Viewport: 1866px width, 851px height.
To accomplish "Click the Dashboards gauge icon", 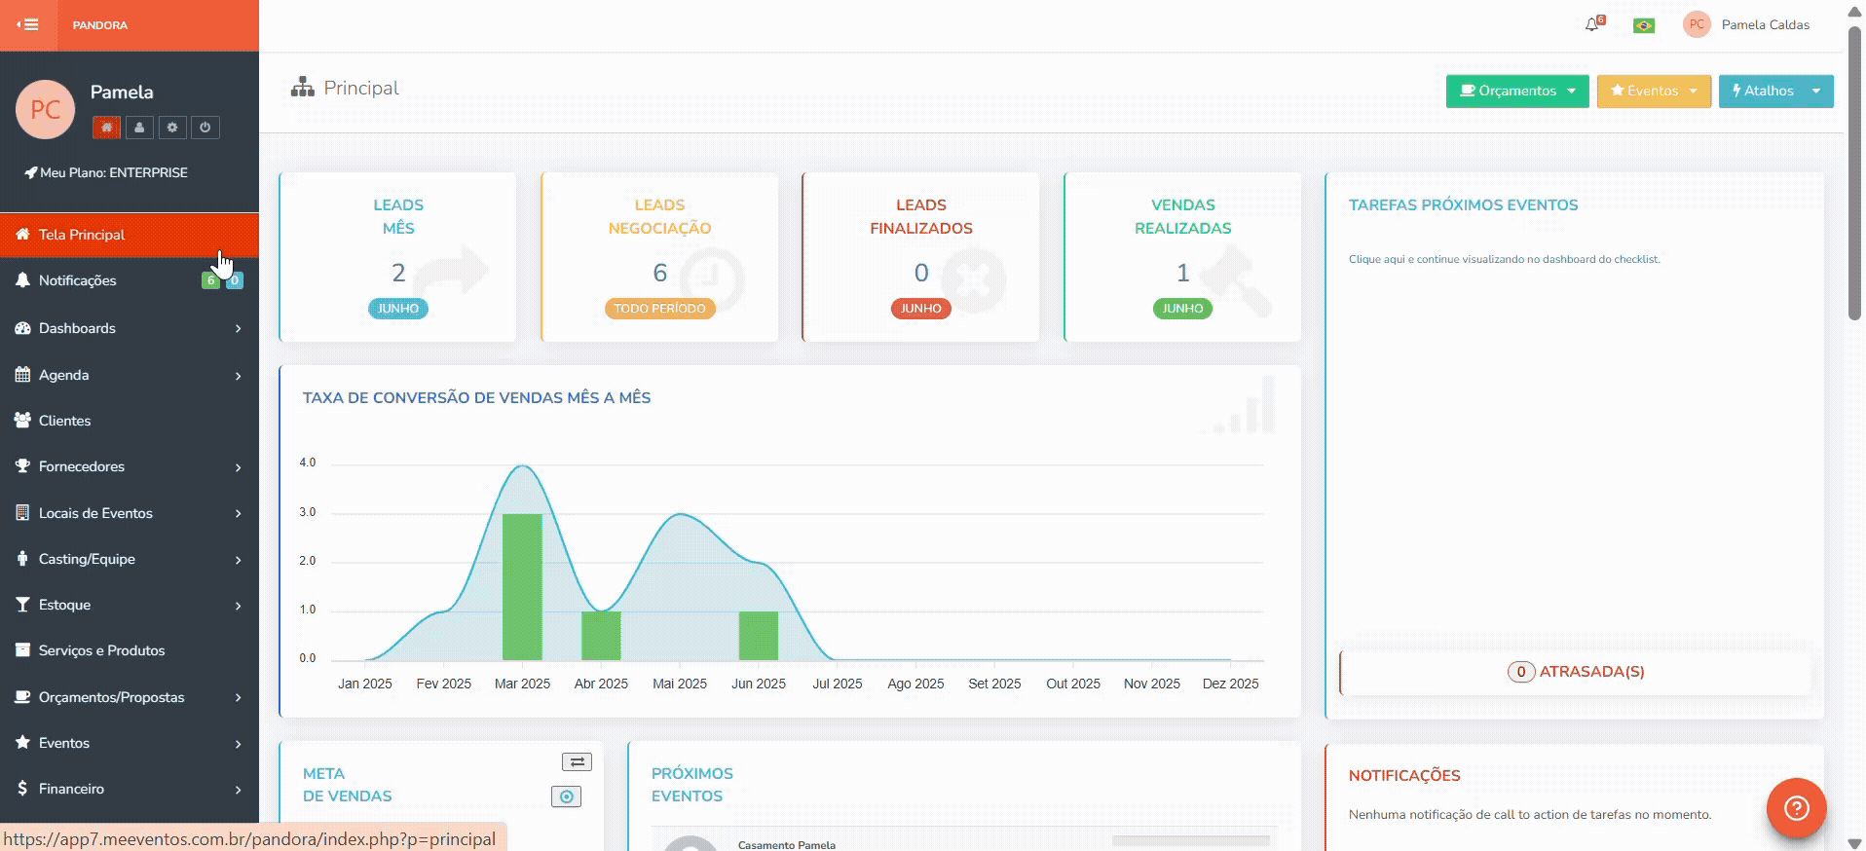I will [22, 328].
